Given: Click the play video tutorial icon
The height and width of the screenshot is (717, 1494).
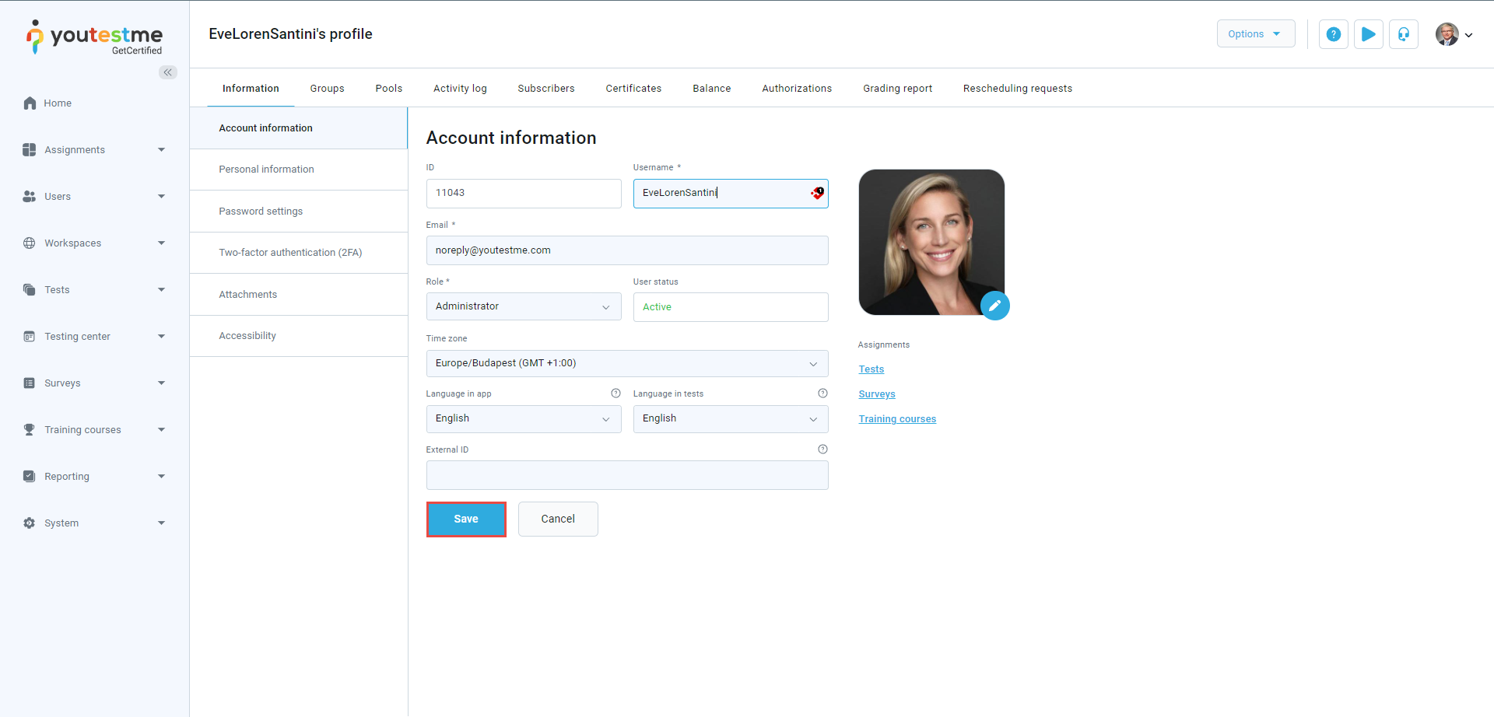Looking at the screenshot, I should click(x=1369, y=34).
